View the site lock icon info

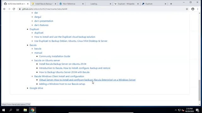click(20, 9)
